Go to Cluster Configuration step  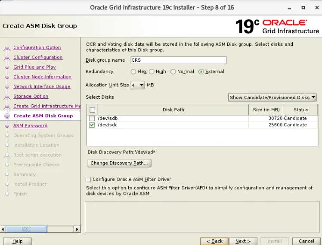(38, 57)
